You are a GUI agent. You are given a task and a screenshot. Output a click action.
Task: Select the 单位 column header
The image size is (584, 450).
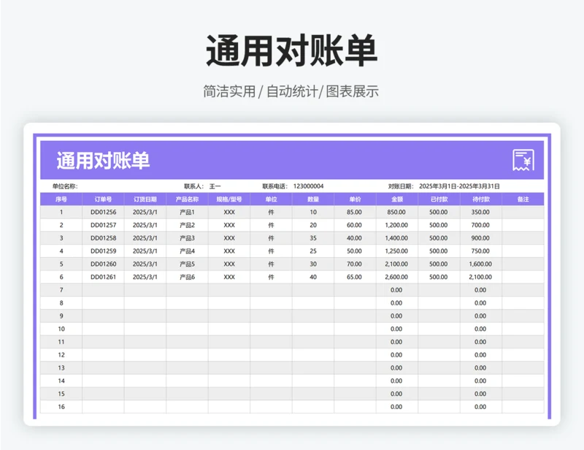(271, 199)
